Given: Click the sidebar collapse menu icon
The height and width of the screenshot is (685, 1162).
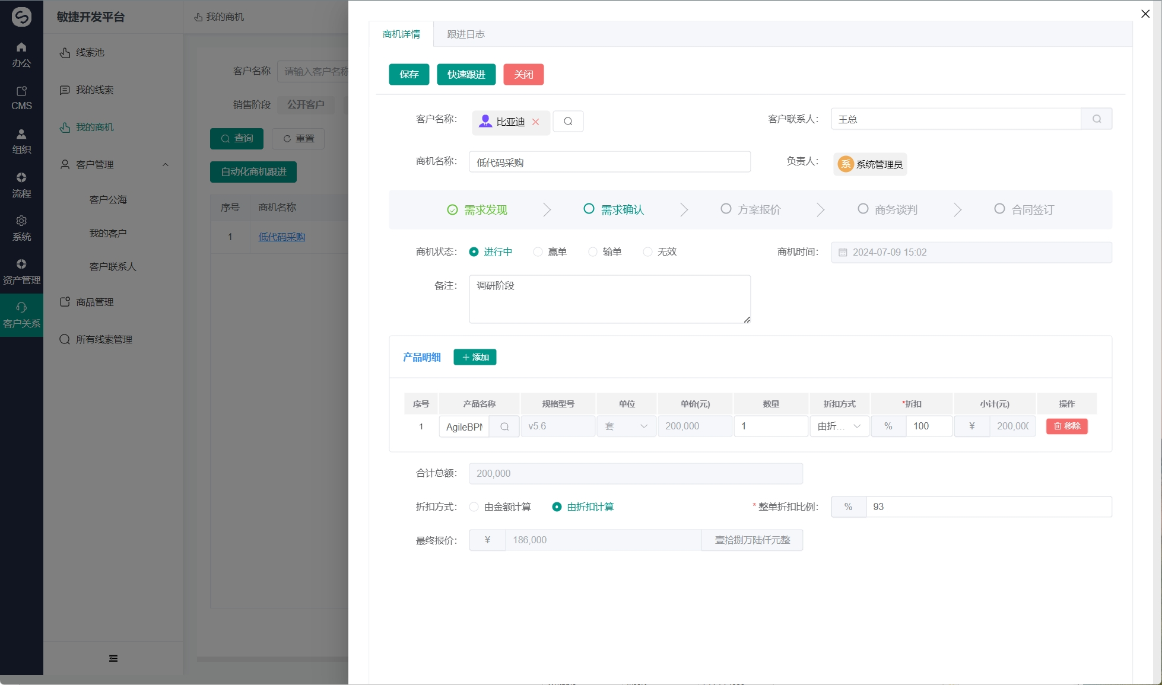Looking at the screenshot, I should [x=113, y=658].
